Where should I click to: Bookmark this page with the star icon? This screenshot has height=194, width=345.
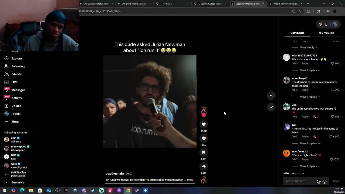(300, 11)
